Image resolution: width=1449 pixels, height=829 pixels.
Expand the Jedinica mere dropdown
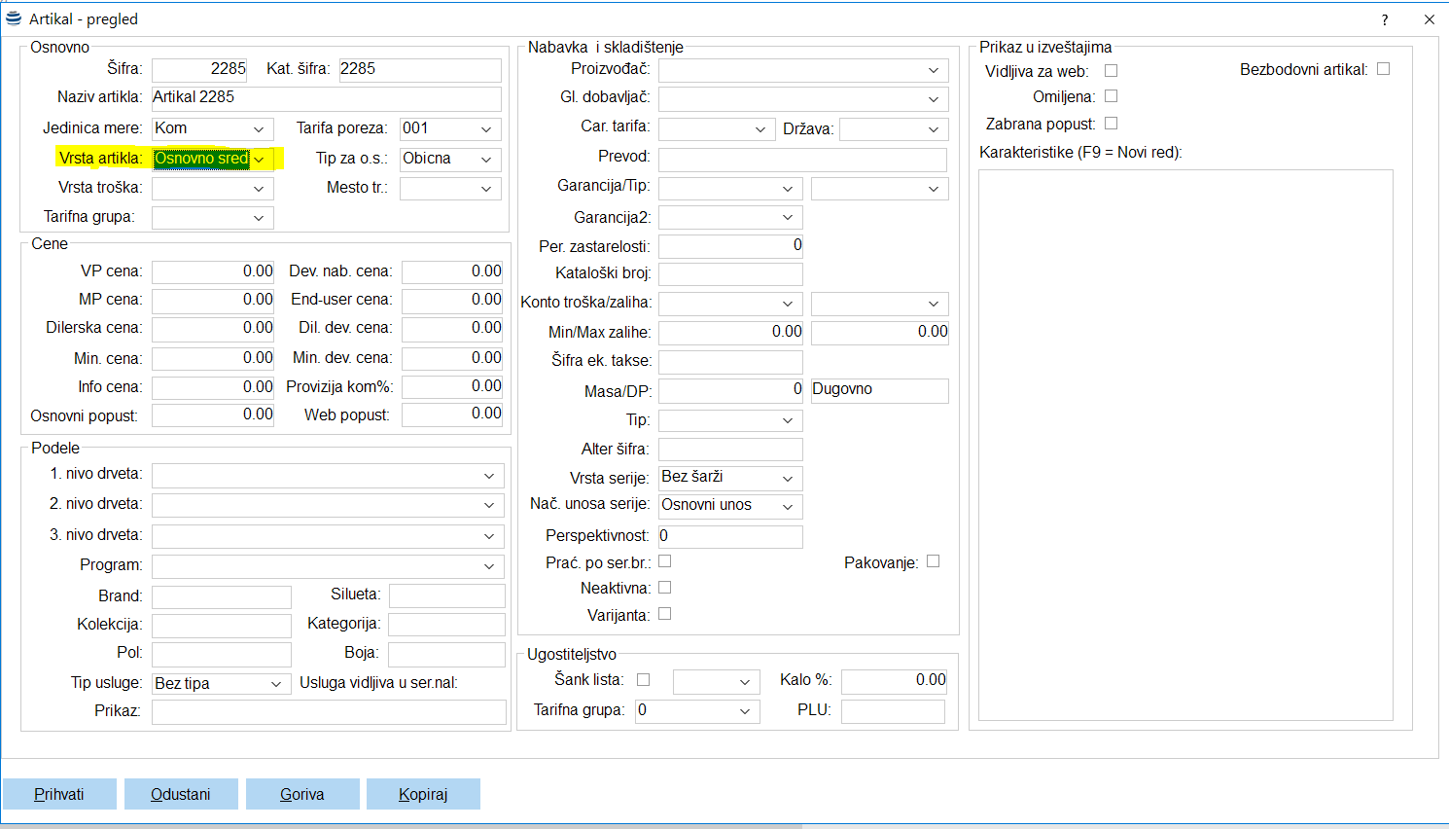259,129
